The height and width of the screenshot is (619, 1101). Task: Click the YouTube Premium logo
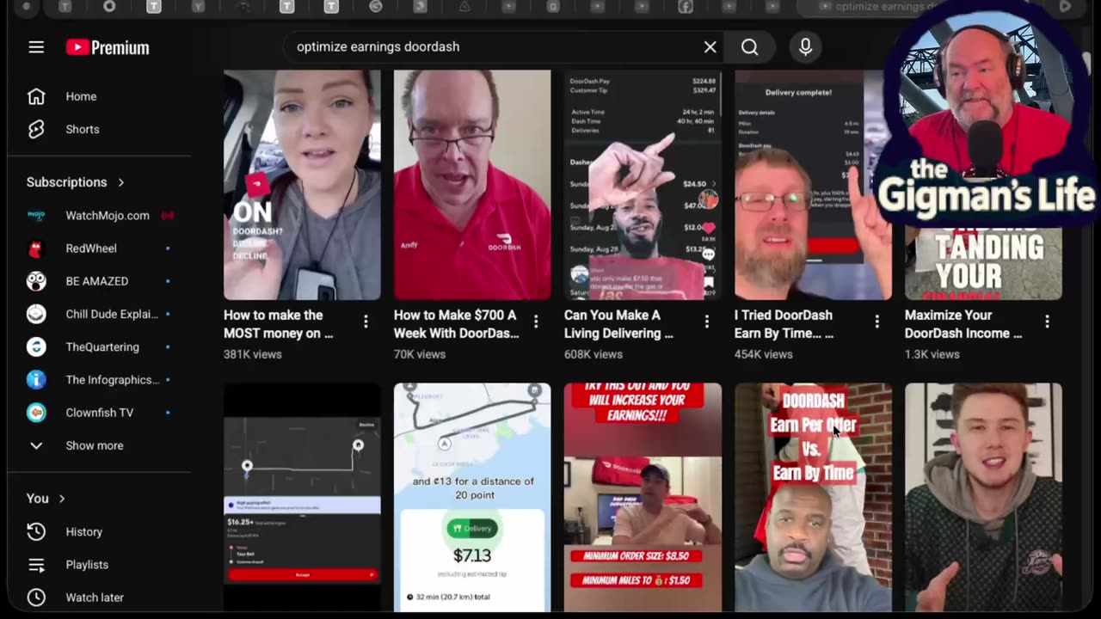pos(108,47)
